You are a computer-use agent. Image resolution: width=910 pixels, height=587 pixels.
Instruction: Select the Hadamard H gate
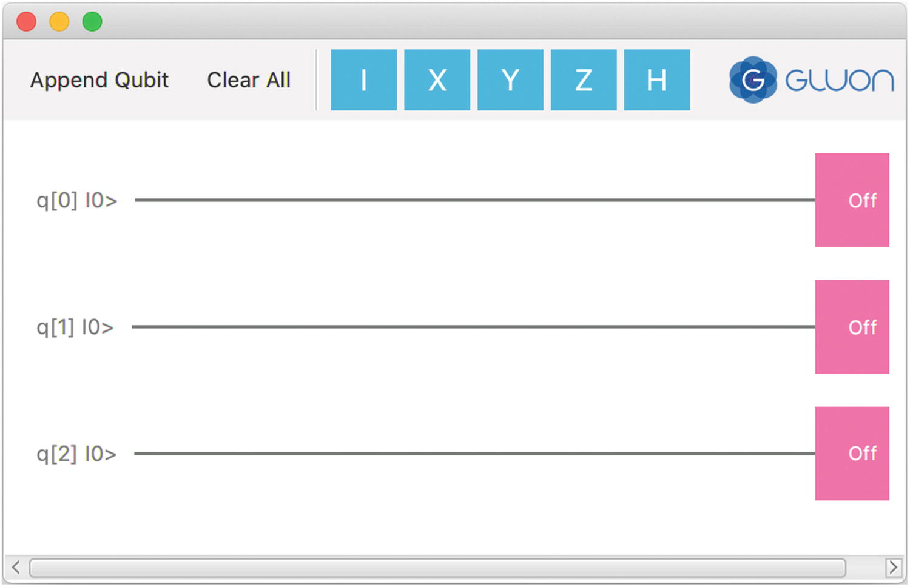[x=656, y=79]
